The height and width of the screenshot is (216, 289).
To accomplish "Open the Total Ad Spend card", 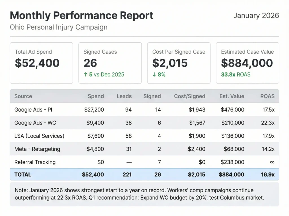I will pos(41,63).
